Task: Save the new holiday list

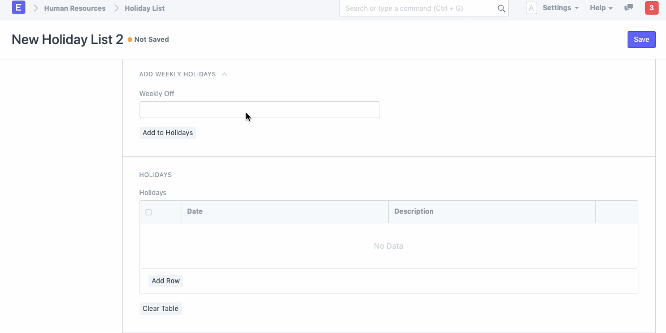Action: (641, 40)
